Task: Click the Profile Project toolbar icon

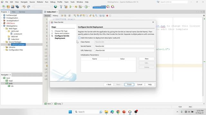Action: (x=86, y=7)
